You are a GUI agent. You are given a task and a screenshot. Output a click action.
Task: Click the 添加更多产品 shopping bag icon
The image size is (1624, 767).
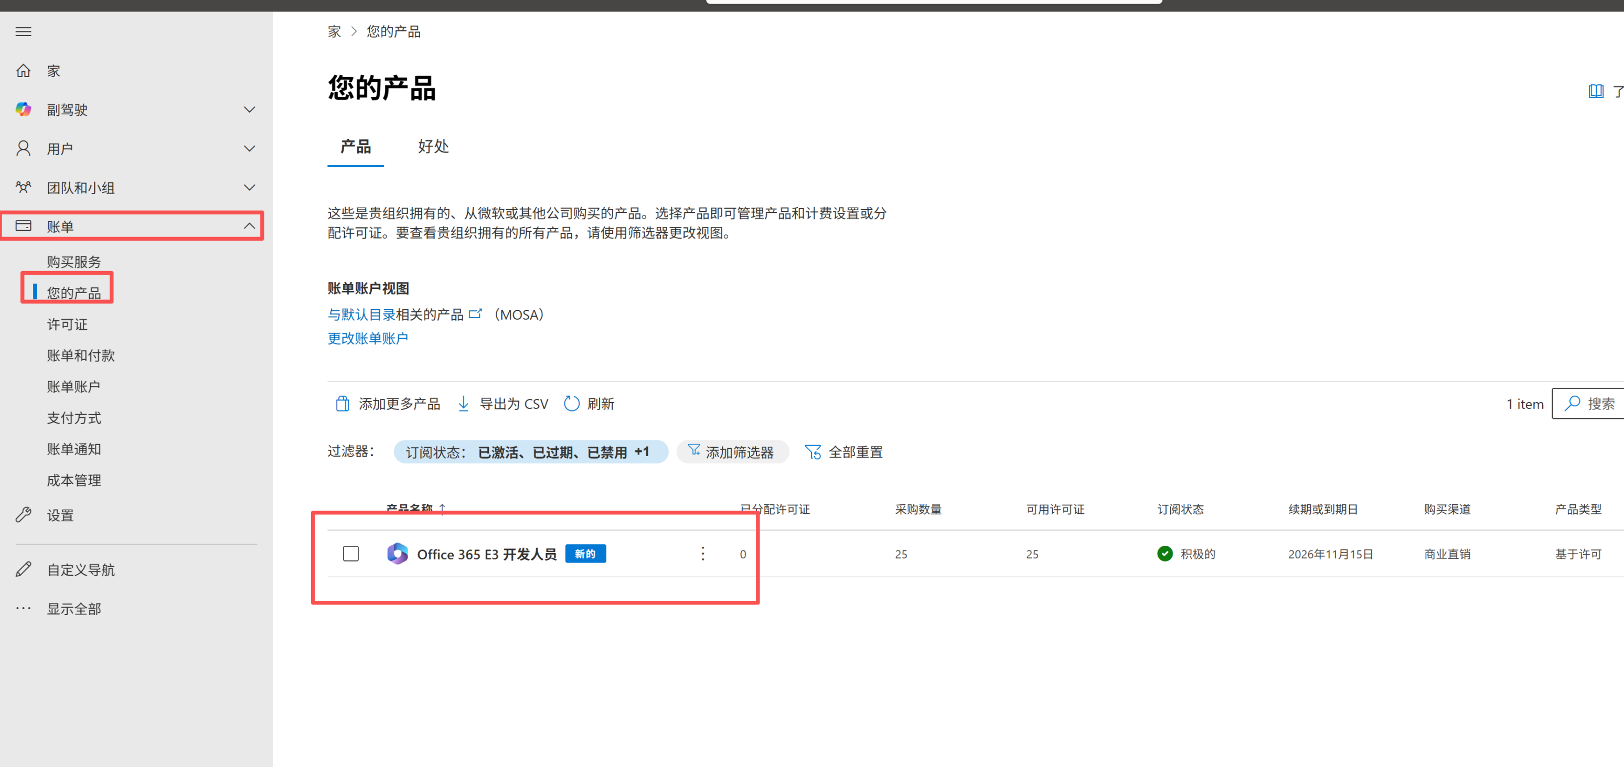[343, 403]
